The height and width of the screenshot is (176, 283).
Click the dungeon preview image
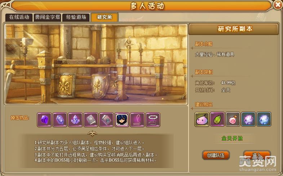[x=96, y=64]
